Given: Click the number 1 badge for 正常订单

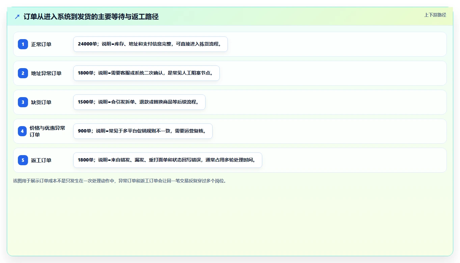Looking at the screenshot, I should (23, 44).
